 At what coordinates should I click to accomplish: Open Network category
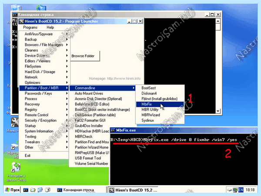click(44, 77)
